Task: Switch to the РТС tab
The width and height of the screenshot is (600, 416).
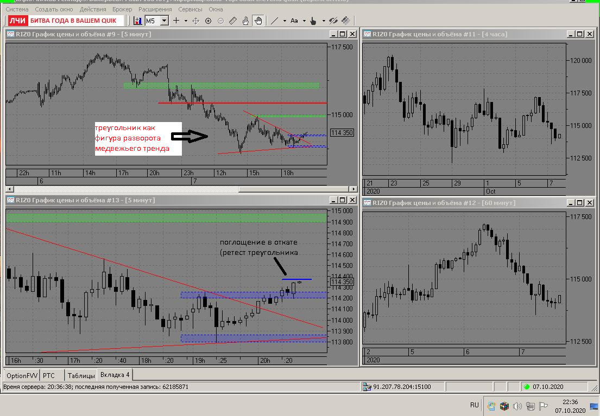Action: tap(49, 375)
